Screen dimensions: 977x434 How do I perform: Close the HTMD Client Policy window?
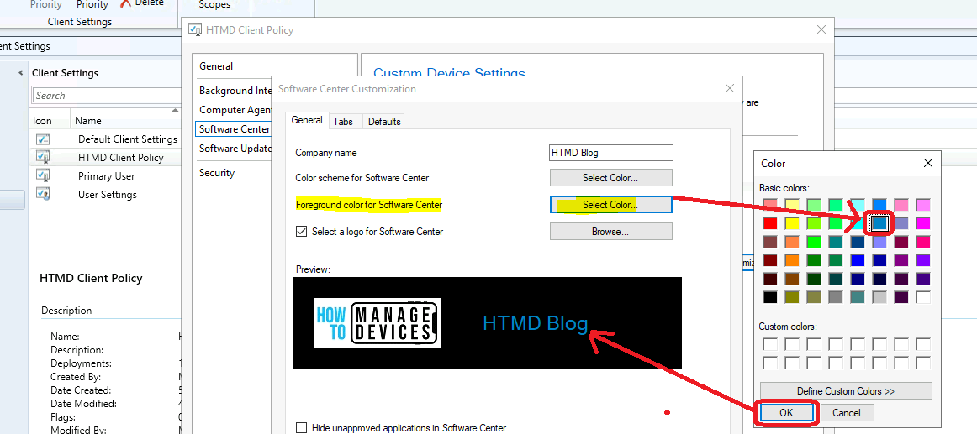(821, 30)
